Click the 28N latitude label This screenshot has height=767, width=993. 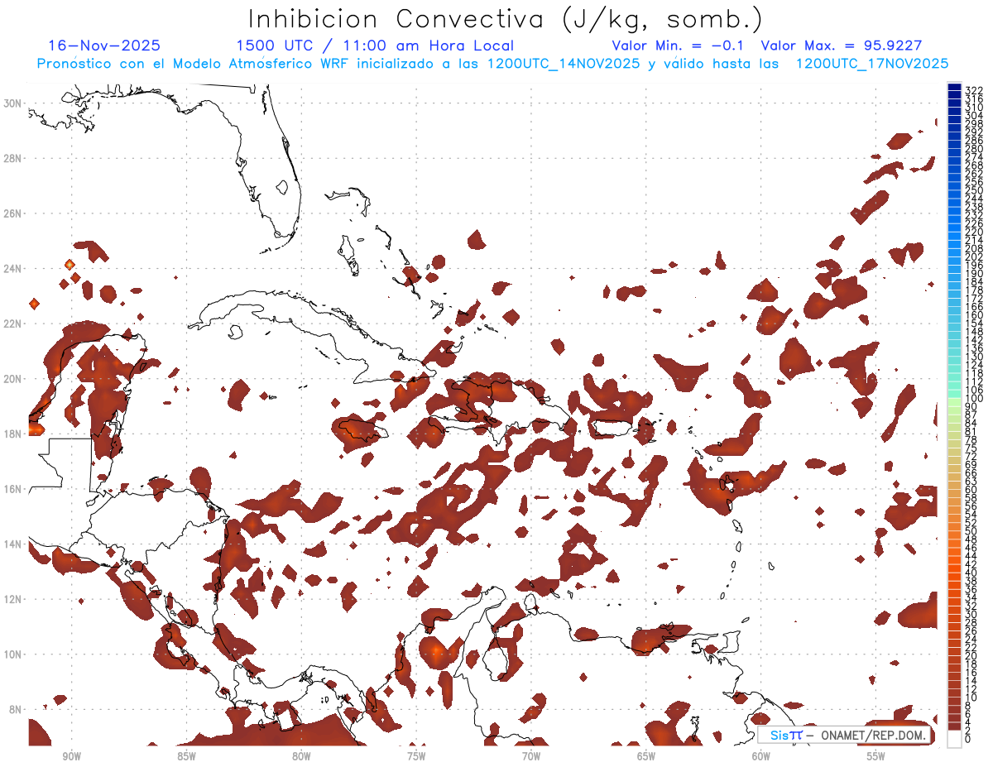click(x=13, y=158)
